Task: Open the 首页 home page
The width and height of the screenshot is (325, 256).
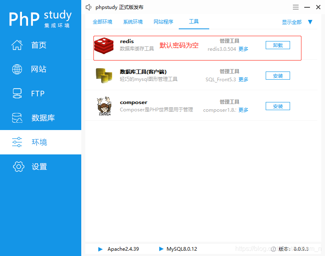Action: pos(41,45)
